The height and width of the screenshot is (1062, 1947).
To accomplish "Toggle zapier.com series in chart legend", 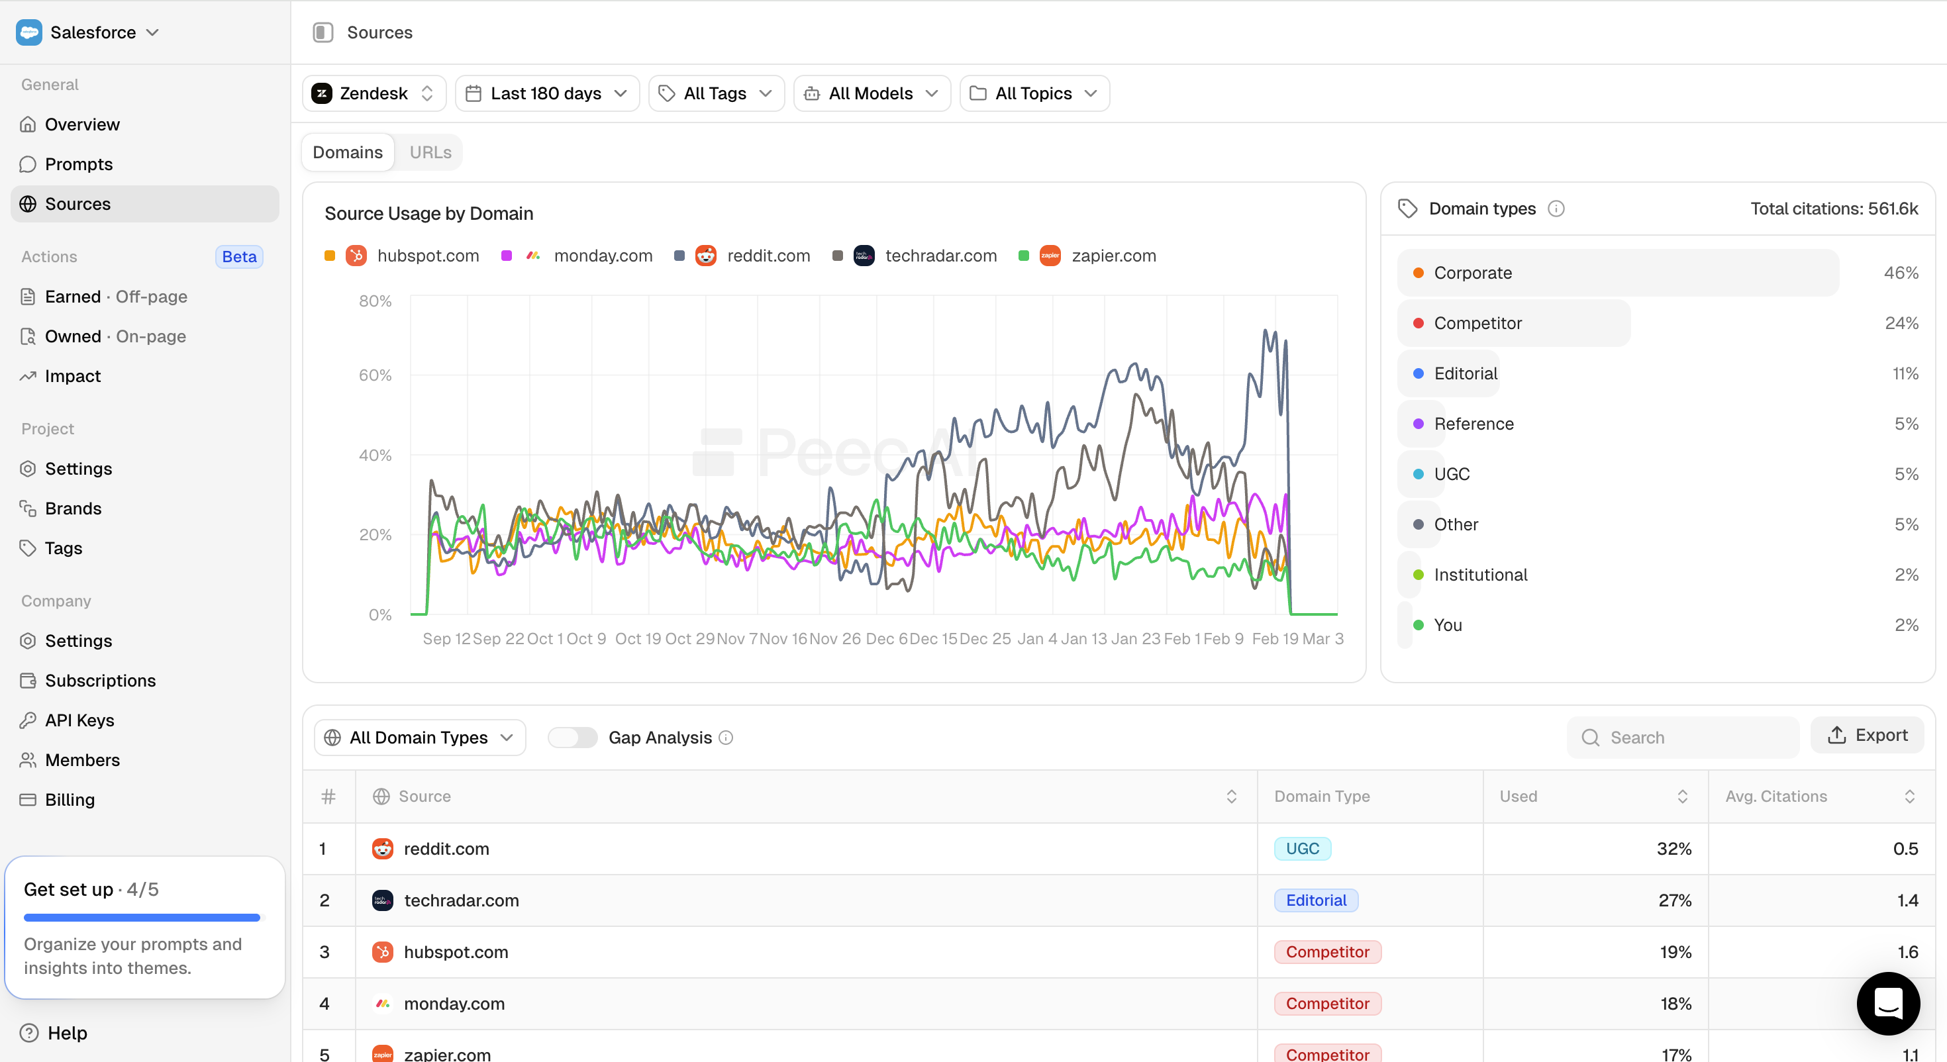I will click(1113, 256).
